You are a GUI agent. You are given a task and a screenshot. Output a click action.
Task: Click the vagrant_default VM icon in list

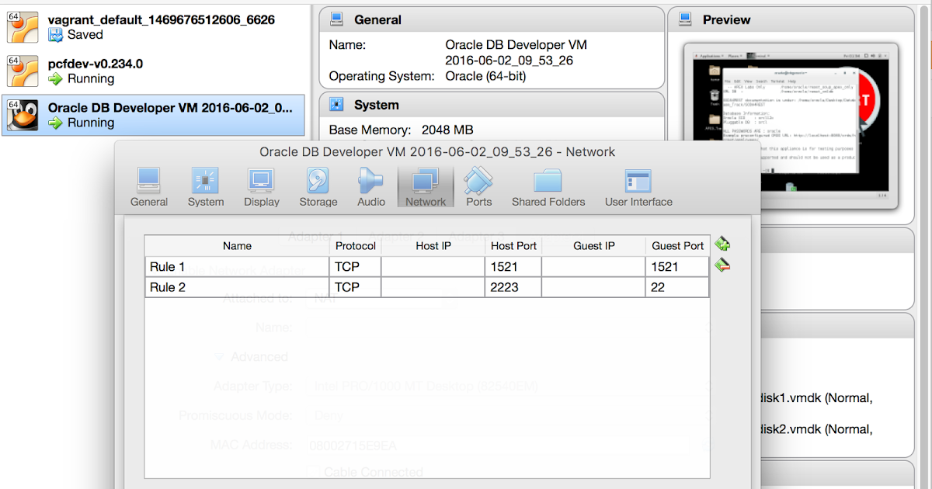tap(22, 27)
